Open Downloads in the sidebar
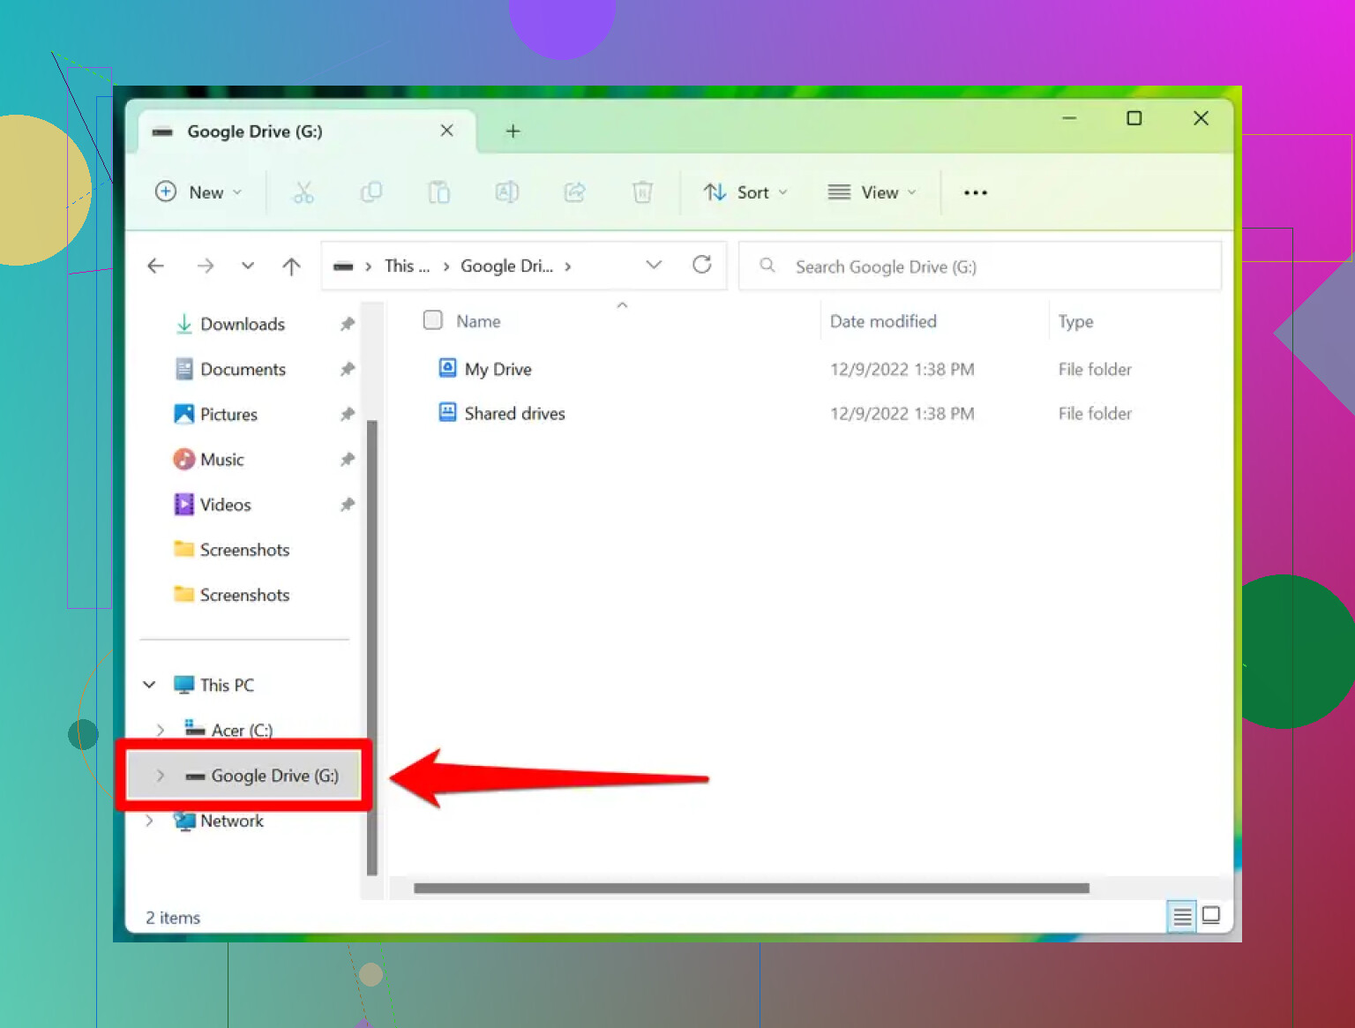The image size is (1355, 1028). click(243, 324)
